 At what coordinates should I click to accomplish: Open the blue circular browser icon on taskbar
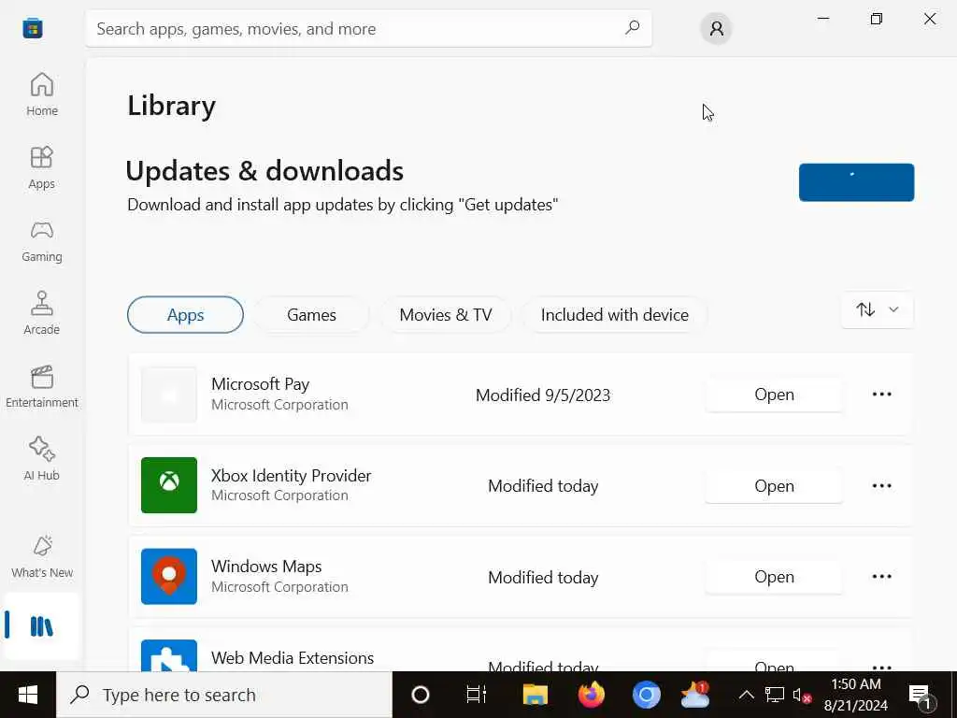pos(646,695)
